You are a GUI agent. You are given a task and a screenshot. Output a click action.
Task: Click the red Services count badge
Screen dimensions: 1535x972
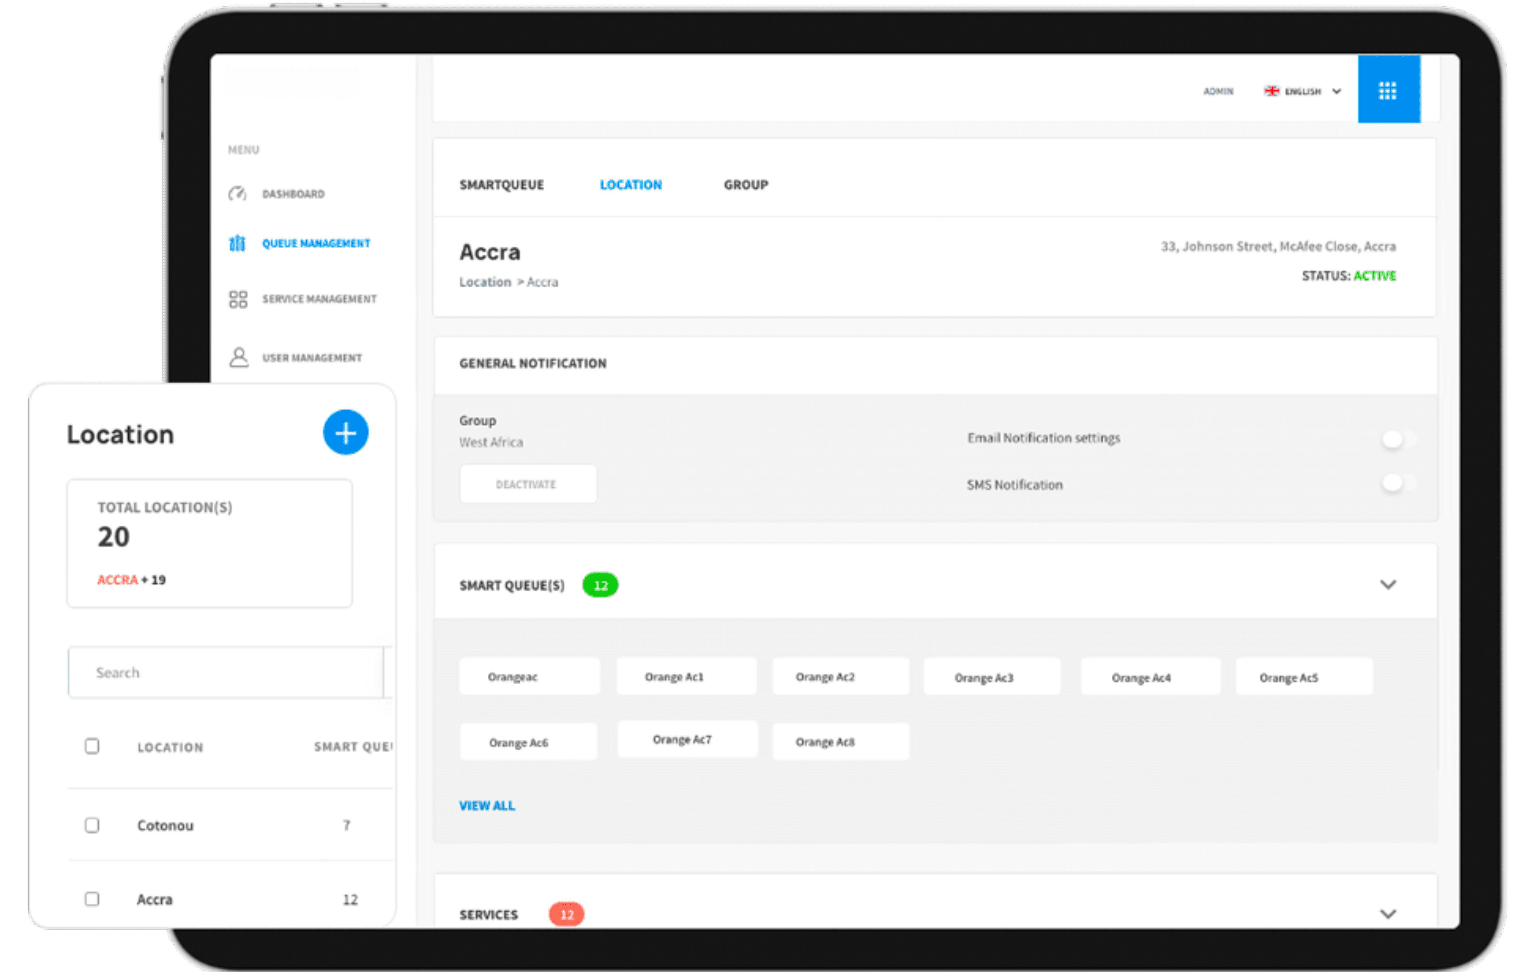click(566, 915)
